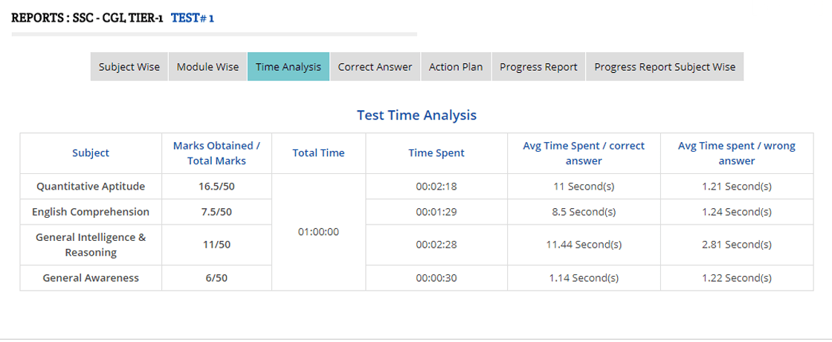Open the Progress Report tab

[538, 67]
